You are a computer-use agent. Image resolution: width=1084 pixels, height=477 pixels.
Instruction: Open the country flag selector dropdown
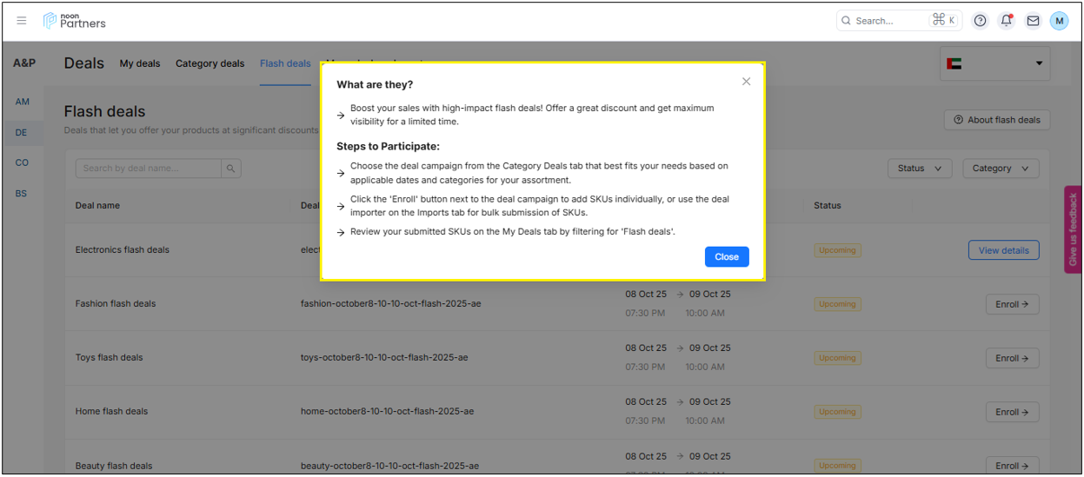tap(994, 63)
